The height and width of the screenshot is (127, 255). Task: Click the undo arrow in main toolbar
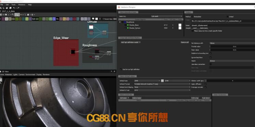(x=14, y=8)
